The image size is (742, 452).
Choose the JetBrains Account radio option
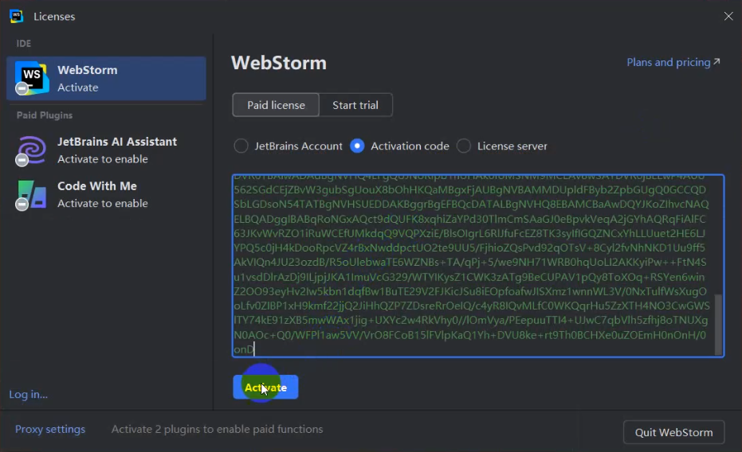click(289, 146)
